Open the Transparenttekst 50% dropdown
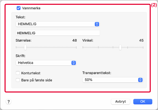This screenshot has height=110, width=158. pyautogui.click(x=113, y=80)
